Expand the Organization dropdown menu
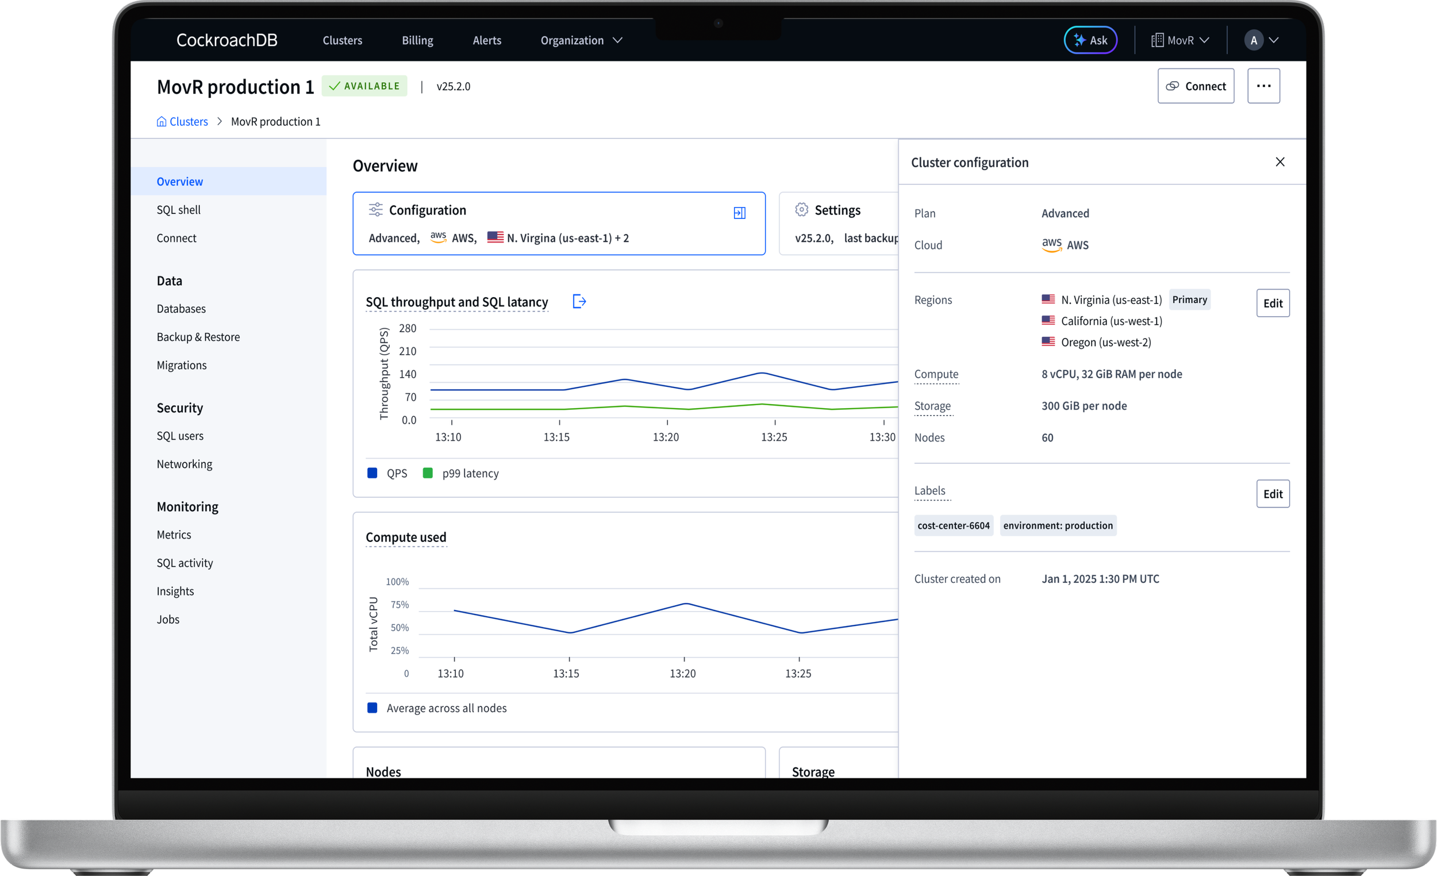The image size is (1437, 876). [x=617, y=40]
